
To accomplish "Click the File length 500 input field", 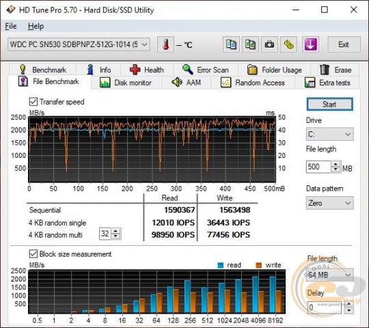I will [318, 167].
